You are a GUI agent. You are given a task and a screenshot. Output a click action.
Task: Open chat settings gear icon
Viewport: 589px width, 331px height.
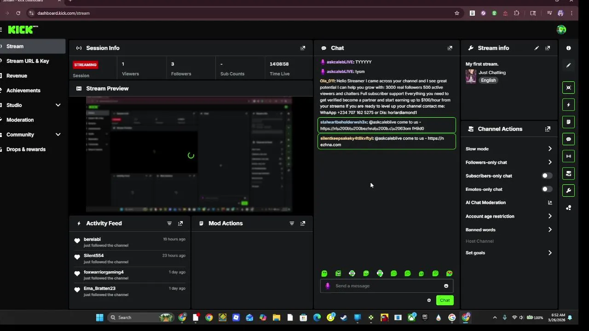point(429,300)
